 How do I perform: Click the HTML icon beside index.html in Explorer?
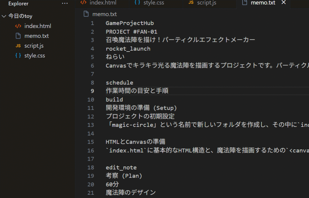[x=18, y=26]
